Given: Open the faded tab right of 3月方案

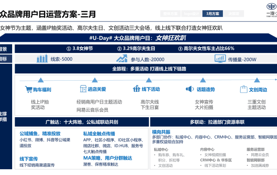Looking at the screenshot, I should coord(234,14).
